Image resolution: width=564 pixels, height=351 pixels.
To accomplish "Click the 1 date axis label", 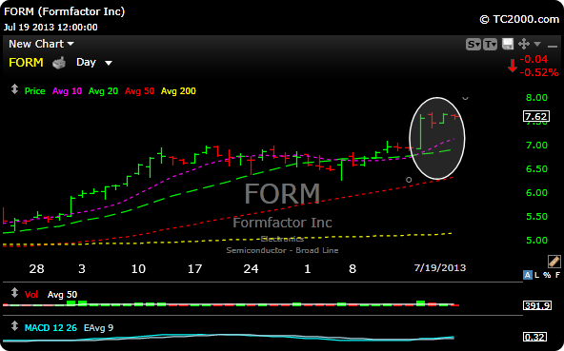I will 307,269.
